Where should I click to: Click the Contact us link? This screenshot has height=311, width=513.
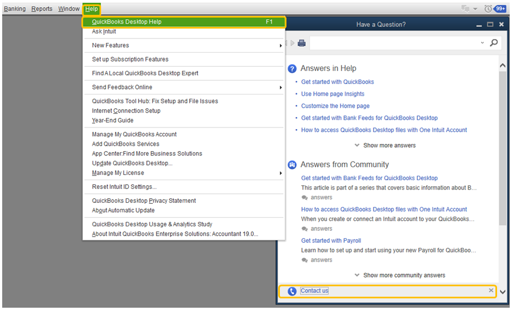click(x=314, y=291)
